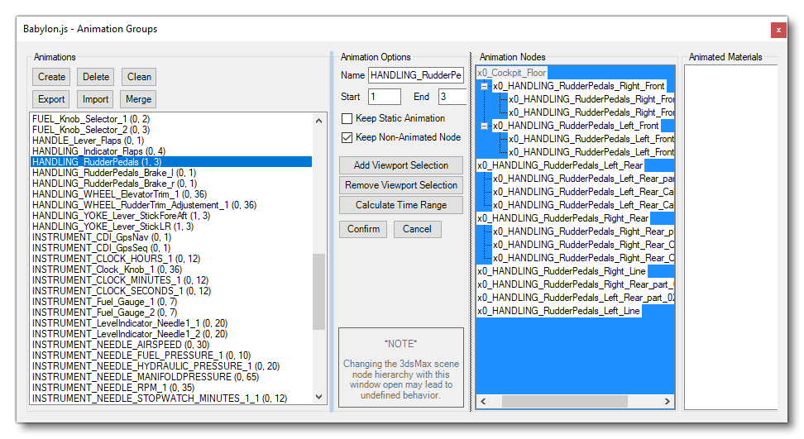Click the Delete animation button
The height and width of the screenshot is (439, 804).
point(96,77)
